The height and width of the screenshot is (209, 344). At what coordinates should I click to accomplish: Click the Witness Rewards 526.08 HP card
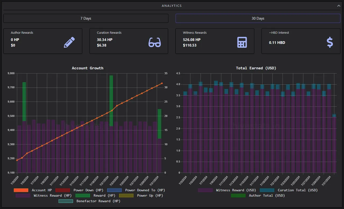tap(215, 41)
